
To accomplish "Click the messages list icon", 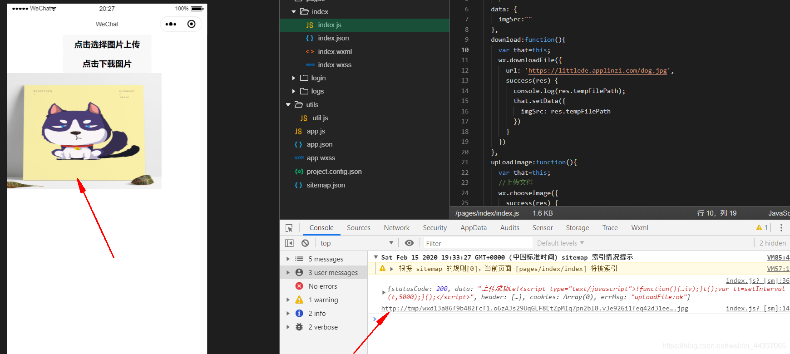I will pos(299,259).
